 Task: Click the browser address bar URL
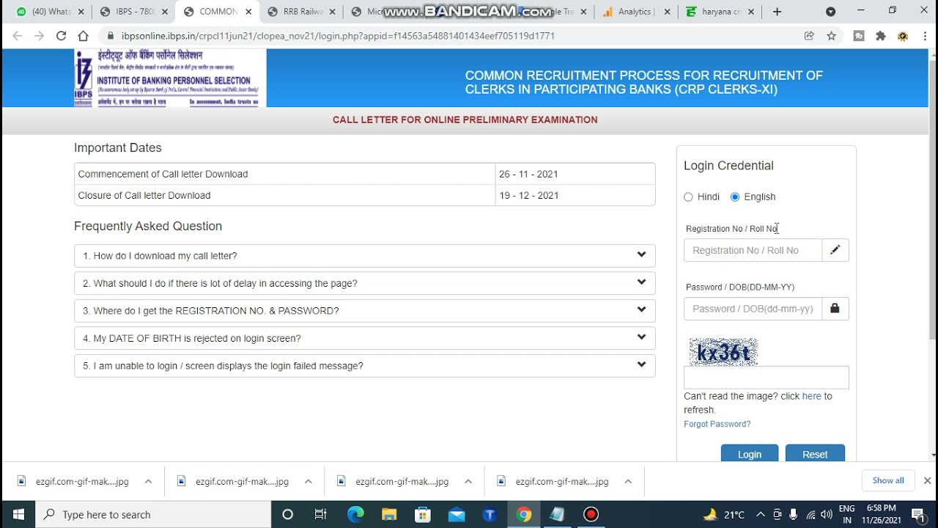click(x=338, y=36)
